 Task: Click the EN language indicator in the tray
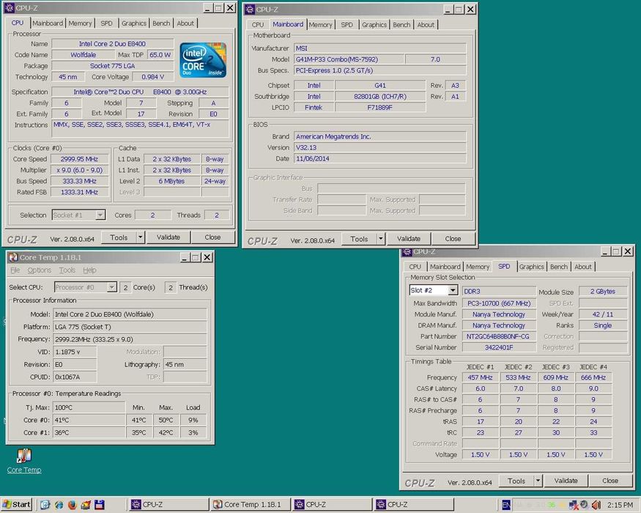coord(506,505)
